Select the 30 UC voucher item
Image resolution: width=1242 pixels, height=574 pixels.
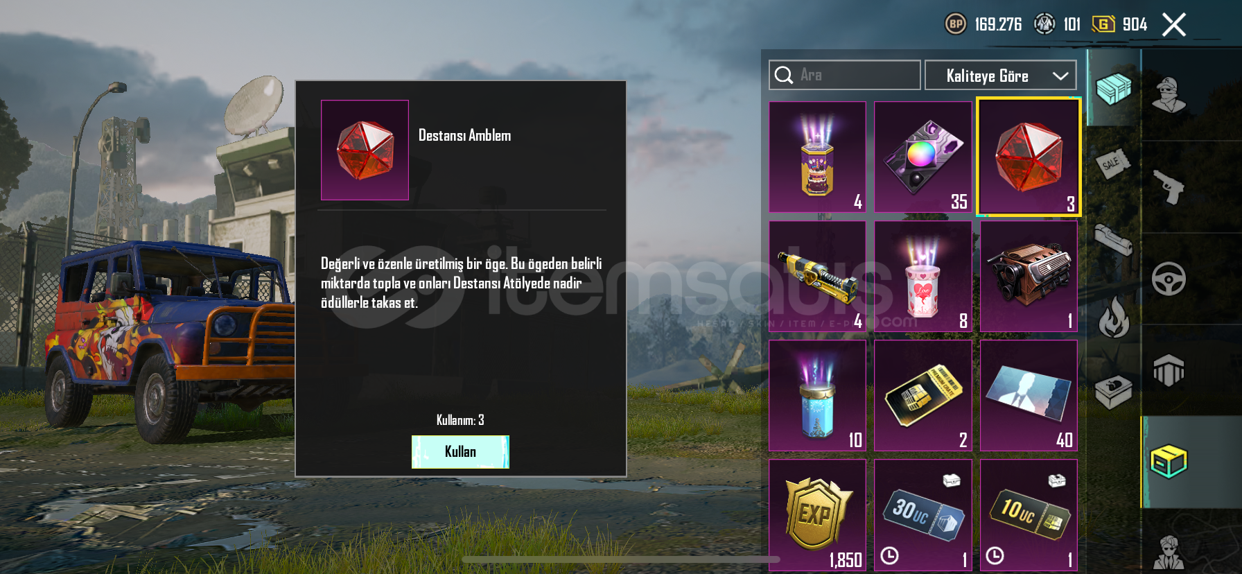[x=923, y=514]
